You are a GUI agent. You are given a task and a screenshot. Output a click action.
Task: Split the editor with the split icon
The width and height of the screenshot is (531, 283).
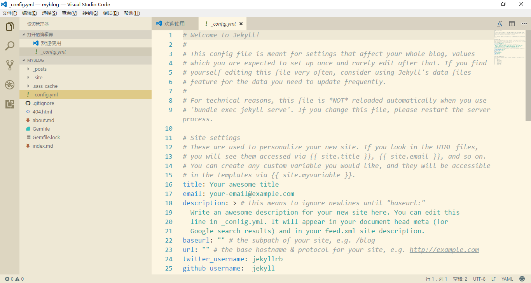click(512, 24)
